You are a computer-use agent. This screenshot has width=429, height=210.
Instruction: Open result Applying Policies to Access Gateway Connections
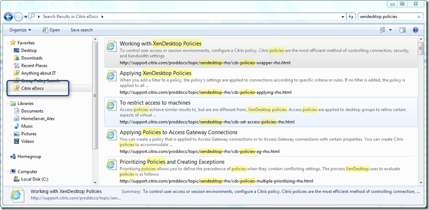(178, 132)
